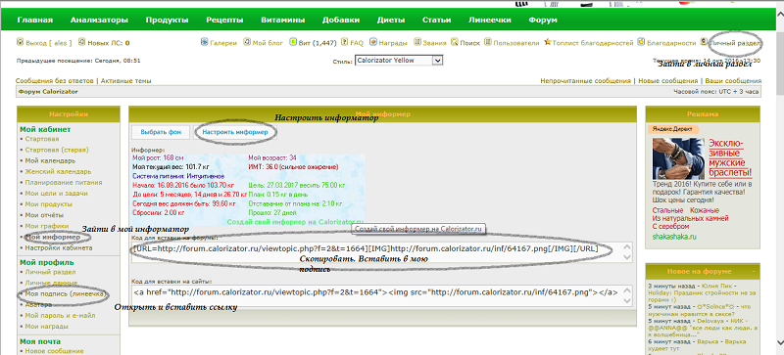Open Новое сообщение under Моя почта
Image resolution: width=784 pixels, height=355 pixels.
point(54,351)
